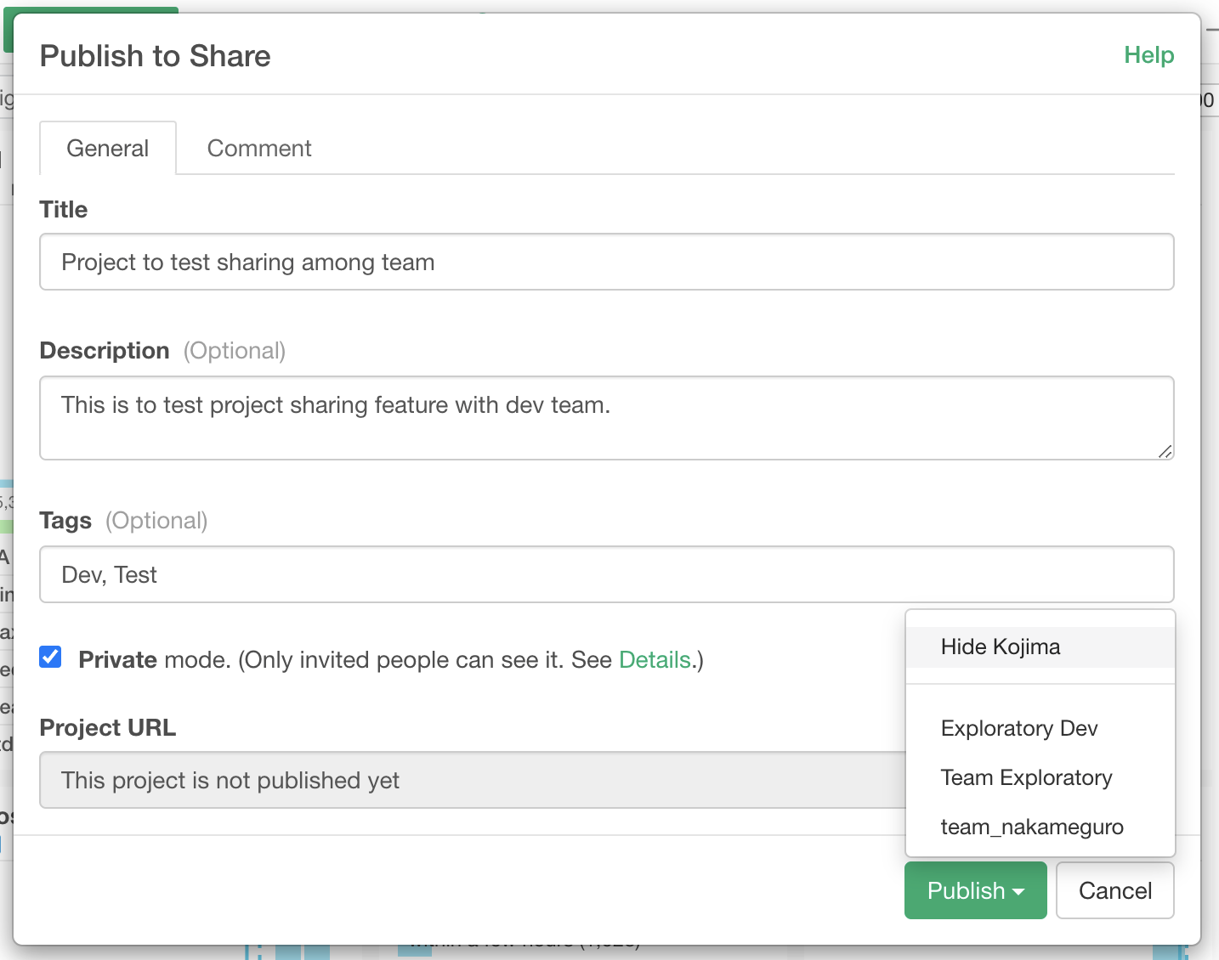Choose team_nakameguro in the publish menu
This screenshot has width=1219, height=960.
(1032, 827)
